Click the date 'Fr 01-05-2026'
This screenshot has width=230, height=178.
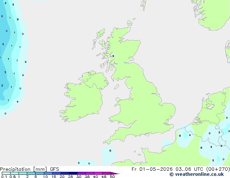pyautogui.click(x=152, y=169)
